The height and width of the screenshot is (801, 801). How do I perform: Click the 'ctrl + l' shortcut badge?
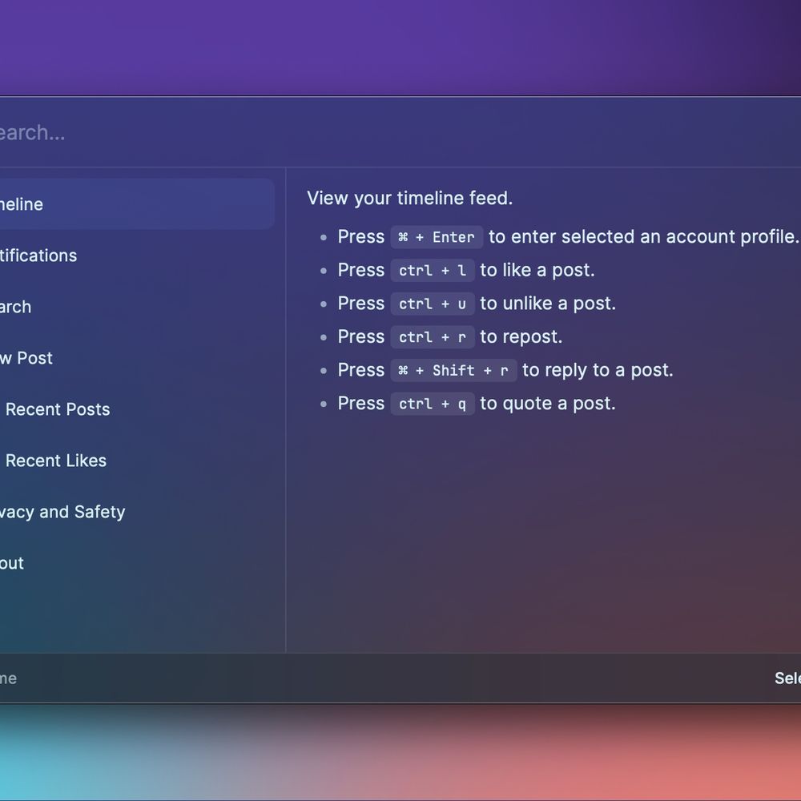[433, 270]
